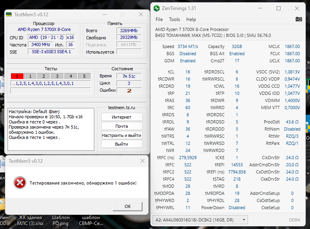Viewport: 310px width, 229px height.
Task: Click the VDIMM value 1,4000V
Action: 292,100
